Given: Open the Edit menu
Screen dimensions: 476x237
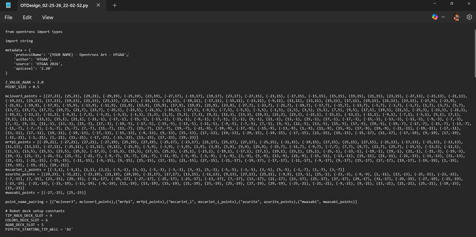Looking at the screenshot, I should [28, 17].
